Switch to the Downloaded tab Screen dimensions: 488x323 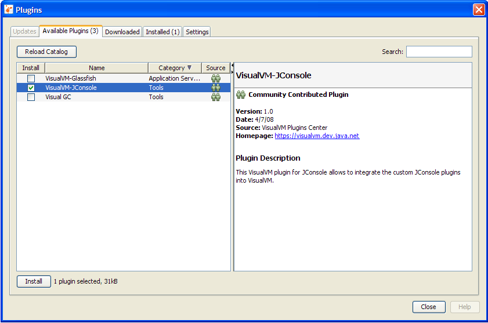coord(122,32)
